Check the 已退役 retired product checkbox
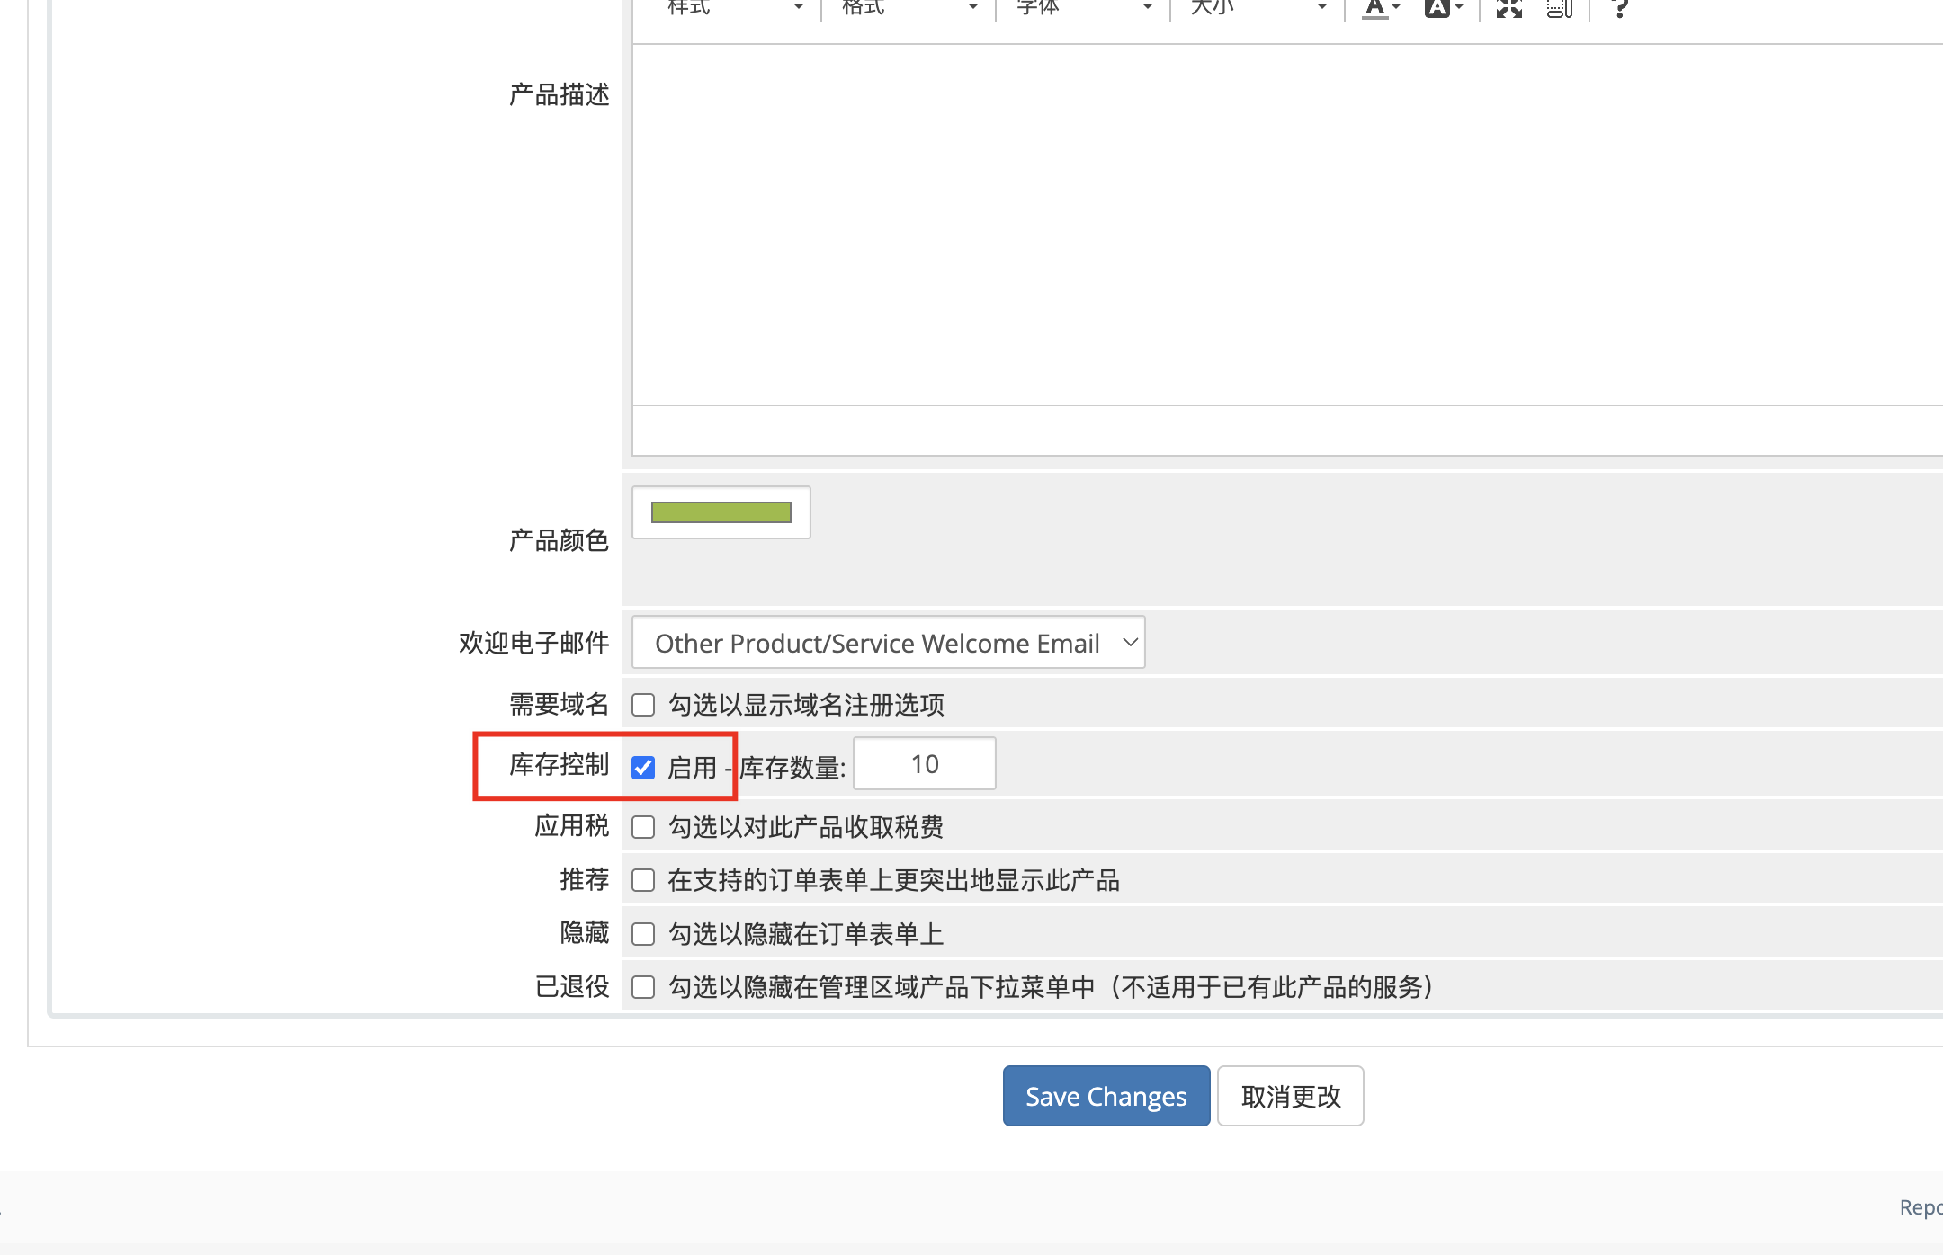 [643, 987]
